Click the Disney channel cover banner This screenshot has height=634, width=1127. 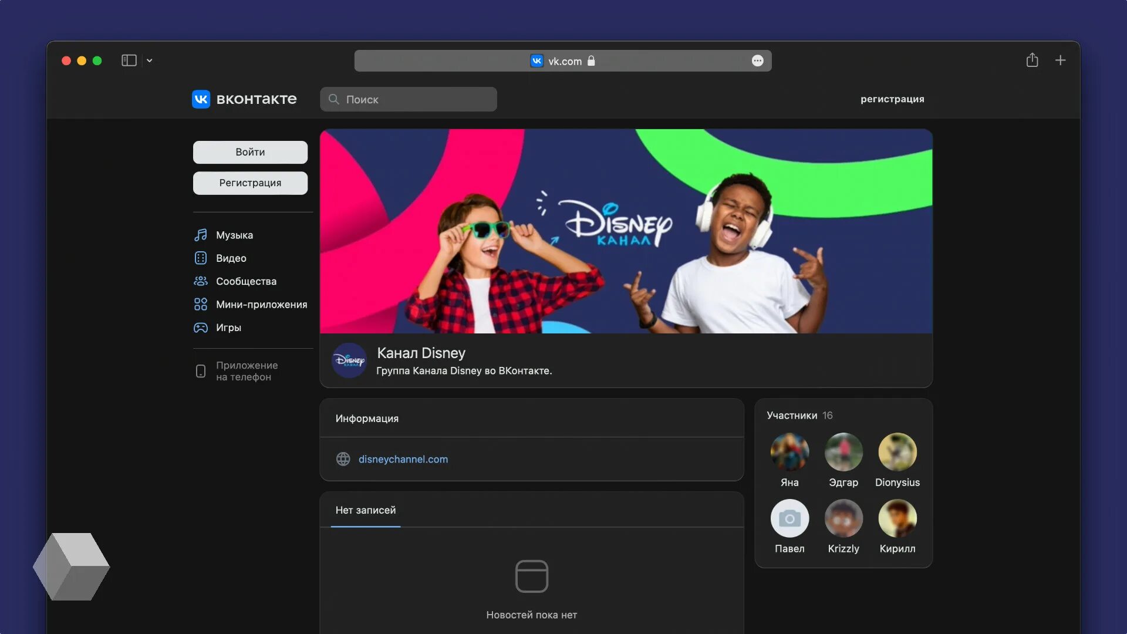pyautogui.click(x=626, y=231)
